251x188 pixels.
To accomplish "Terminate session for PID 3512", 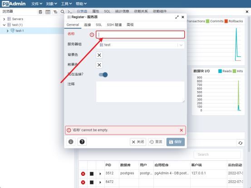I will 83,174.
